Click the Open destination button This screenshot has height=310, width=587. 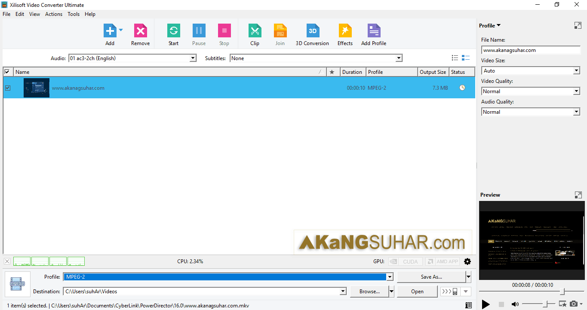point(417,292)
